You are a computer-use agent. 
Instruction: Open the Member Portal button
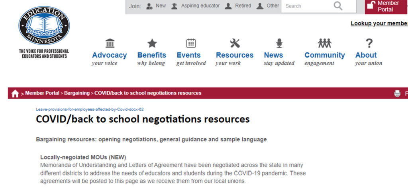coord(386,6)
